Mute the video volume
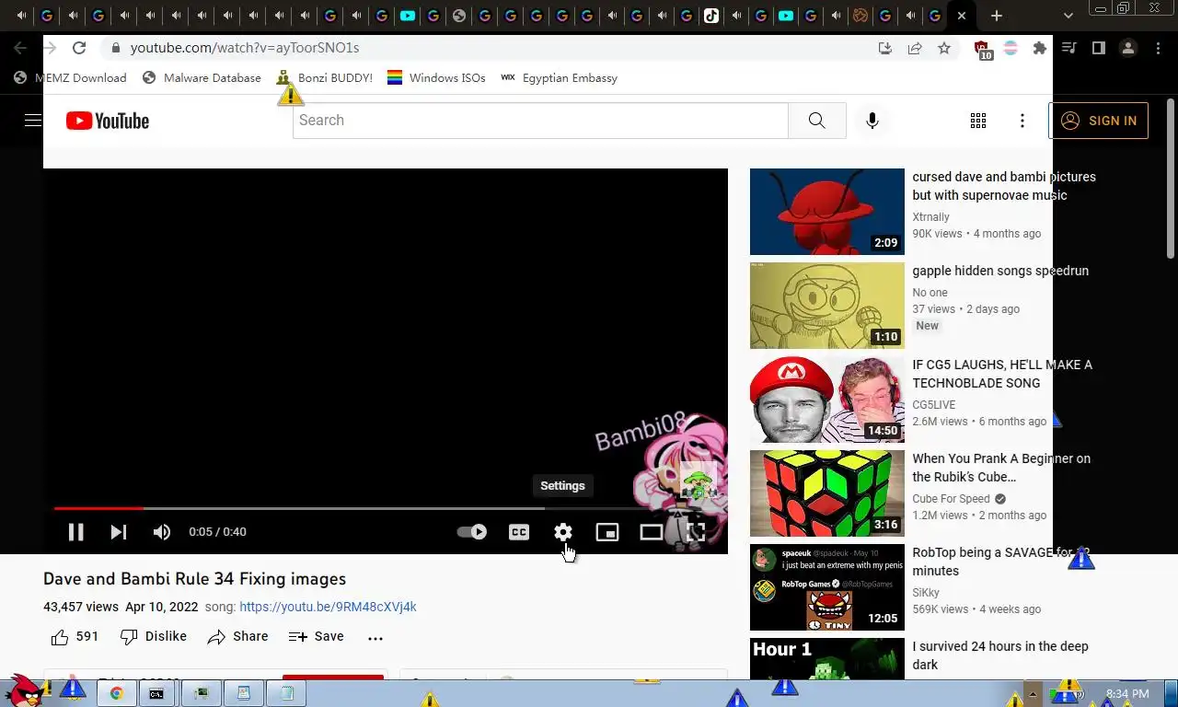Screen dimensions: 1178x707 162,532
